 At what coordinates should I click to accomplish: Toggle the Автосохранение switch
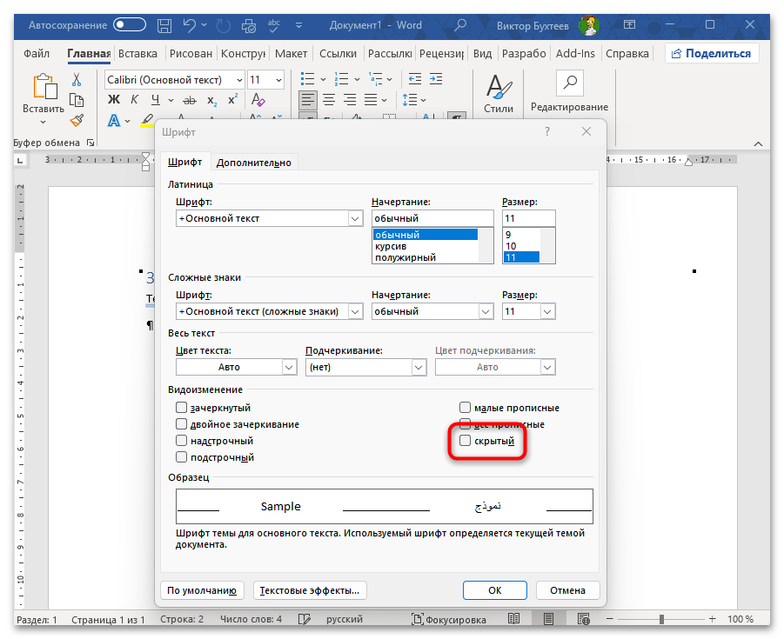tap(130, 25)
